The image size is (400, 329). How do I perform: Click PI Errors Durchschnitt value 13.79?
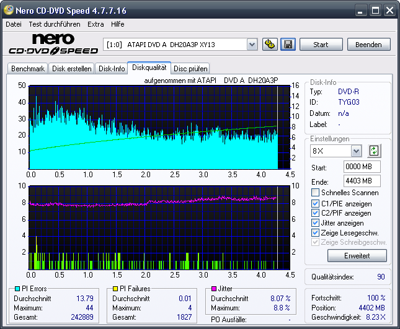tap(85, 299)
